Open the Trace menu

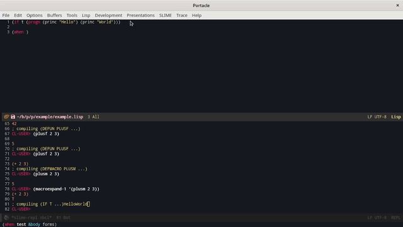(182, 15)
